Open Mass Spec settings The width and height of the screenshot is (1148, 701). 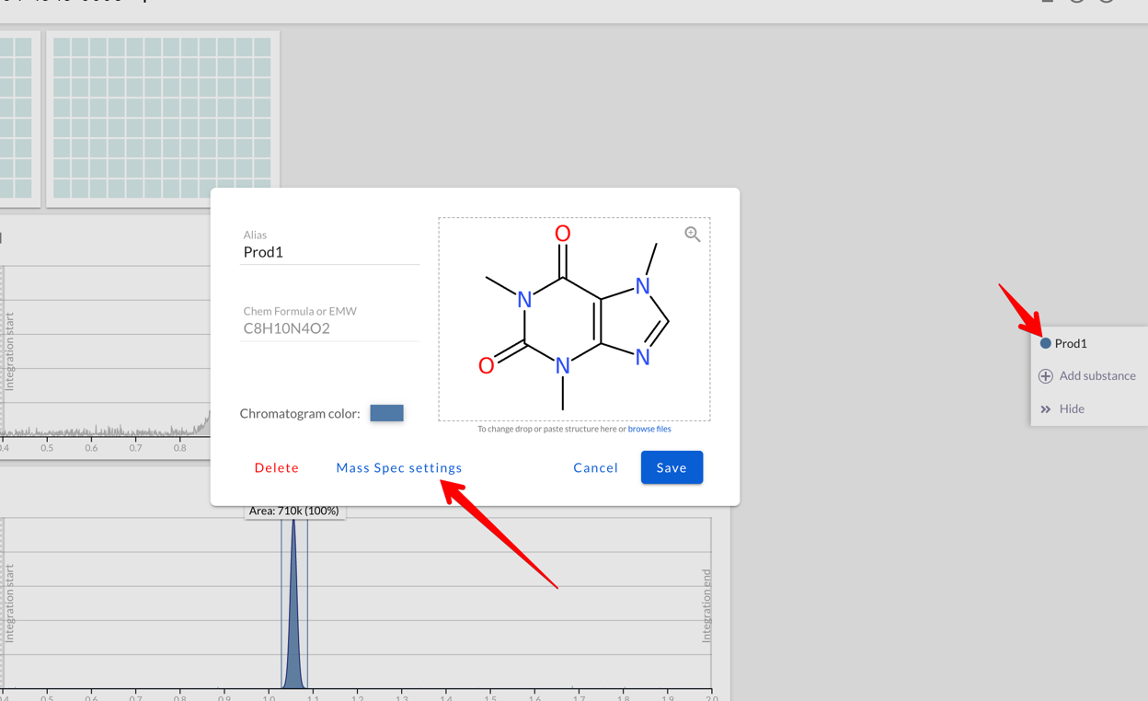[398, 467]
